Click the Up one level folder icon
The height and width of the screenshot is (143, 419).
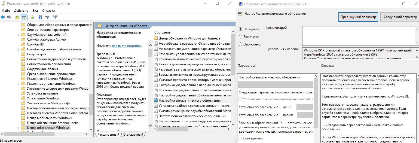[17, 17]
